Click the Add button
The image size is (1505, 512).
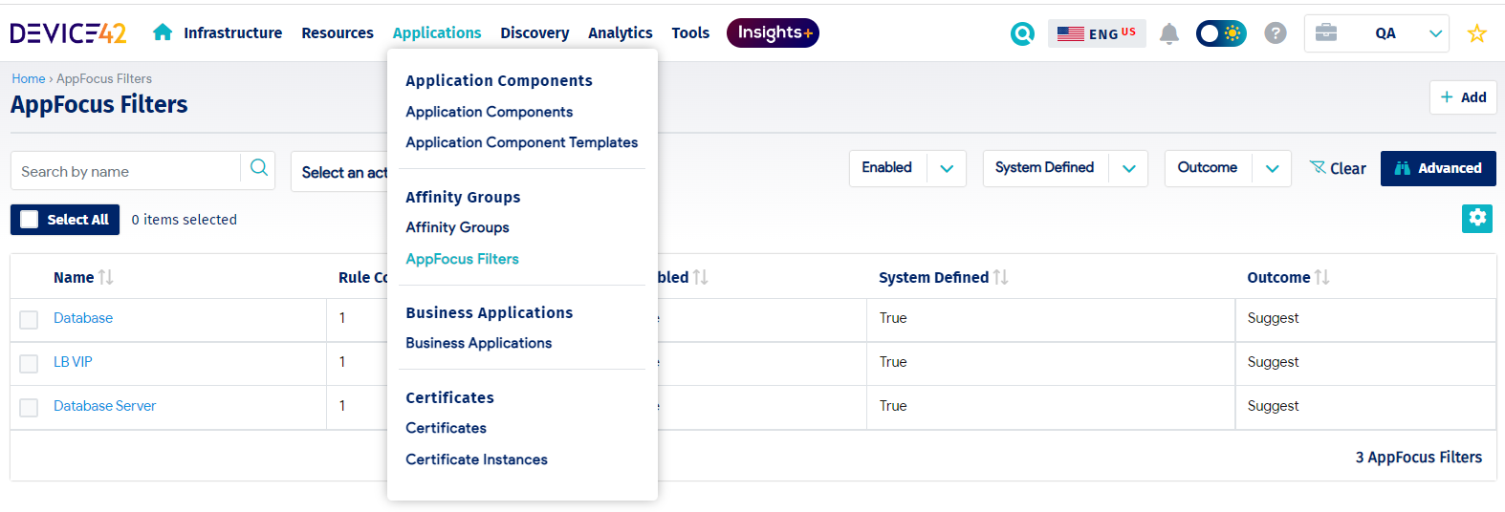[1463, 97]
